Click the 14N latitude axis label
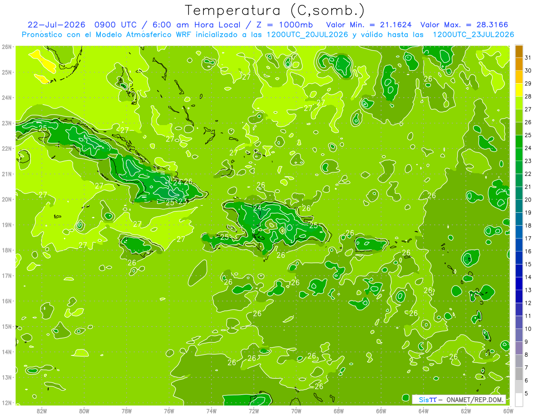540x417 pixels. 7,351
